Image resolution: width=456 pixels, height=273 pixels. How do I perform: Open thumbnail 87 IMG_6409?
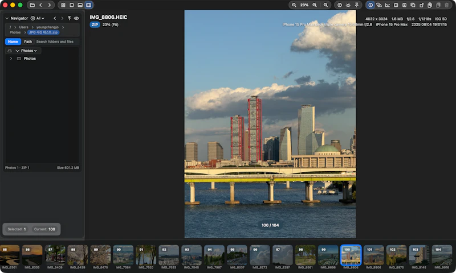55,255
